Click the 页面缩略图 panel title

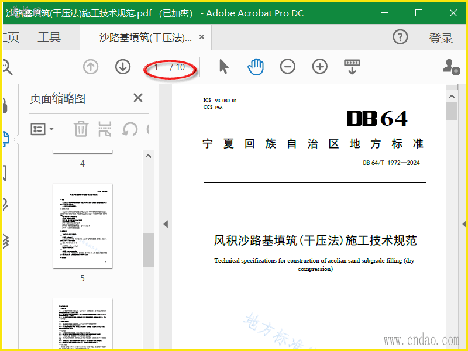point(57,98)
